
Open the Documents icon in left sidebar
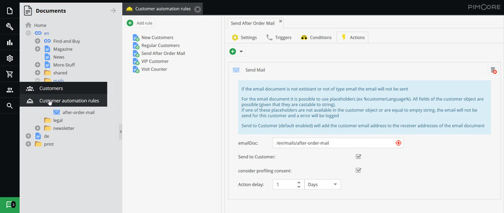point(10,11)
